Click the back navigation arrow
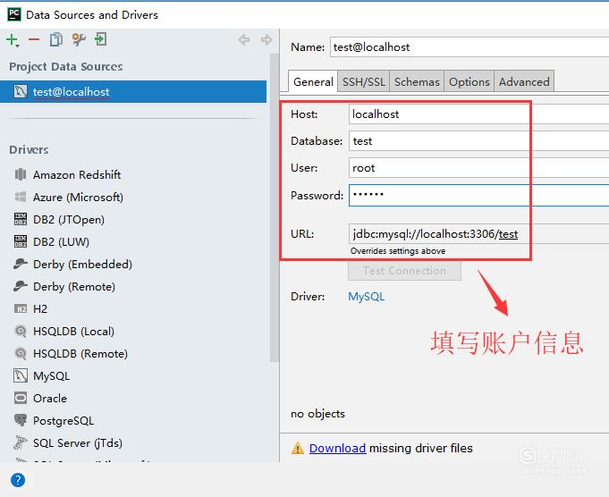609x497 pixels. [244, 39]
